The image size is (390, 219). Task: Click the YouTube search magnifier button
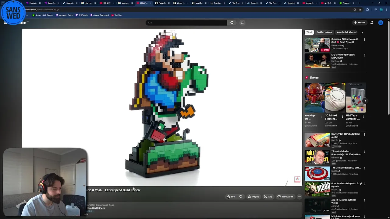point(232,23)
